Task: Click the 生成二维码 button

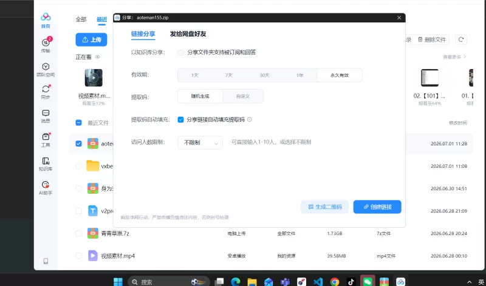Action: (x=325, y=207)
